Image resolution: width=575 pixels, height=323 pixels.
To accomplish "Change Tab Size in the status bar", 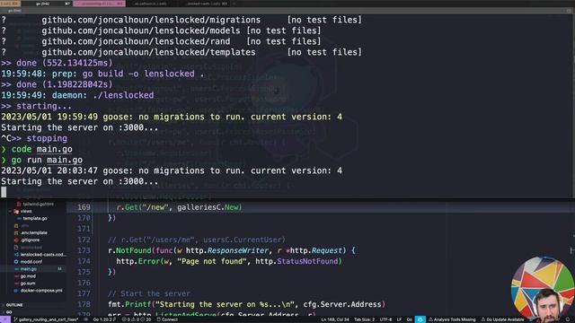I will point(364,319).
